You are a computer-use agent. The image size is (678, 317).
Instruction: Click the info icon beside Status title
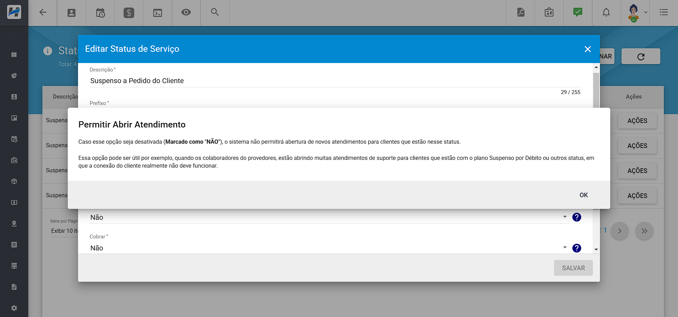tap(48, 51)
